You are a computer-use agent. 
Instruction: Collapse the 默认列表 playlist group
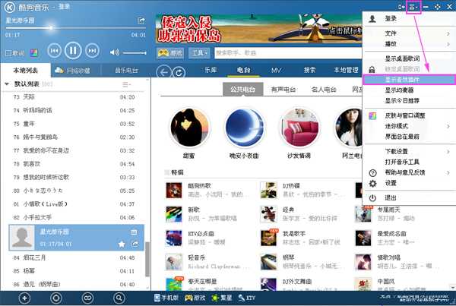pyautogui.click(x=8, y=84)
